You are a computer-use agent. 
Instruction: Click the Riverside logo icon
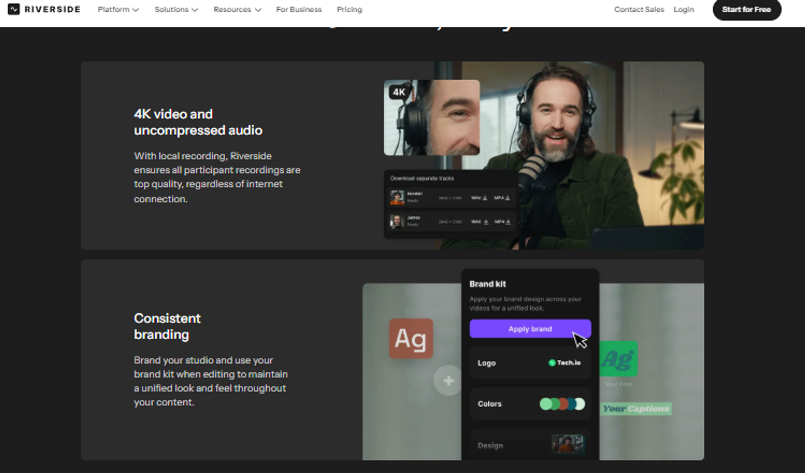[x=14, y=9]
